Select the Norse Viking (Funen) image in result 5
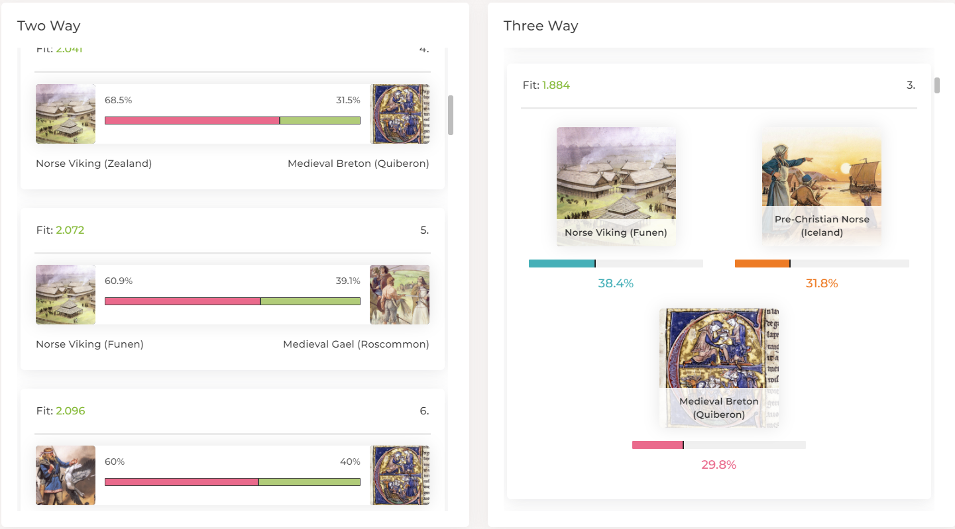Screen dimensions: 955x529 (66, 295)
